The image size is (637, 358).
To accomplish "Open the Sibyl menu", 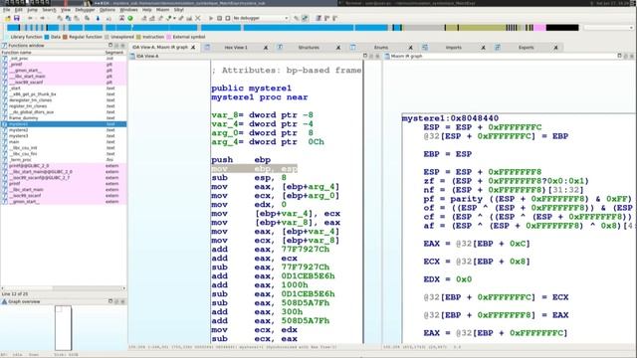I will 179,10.
